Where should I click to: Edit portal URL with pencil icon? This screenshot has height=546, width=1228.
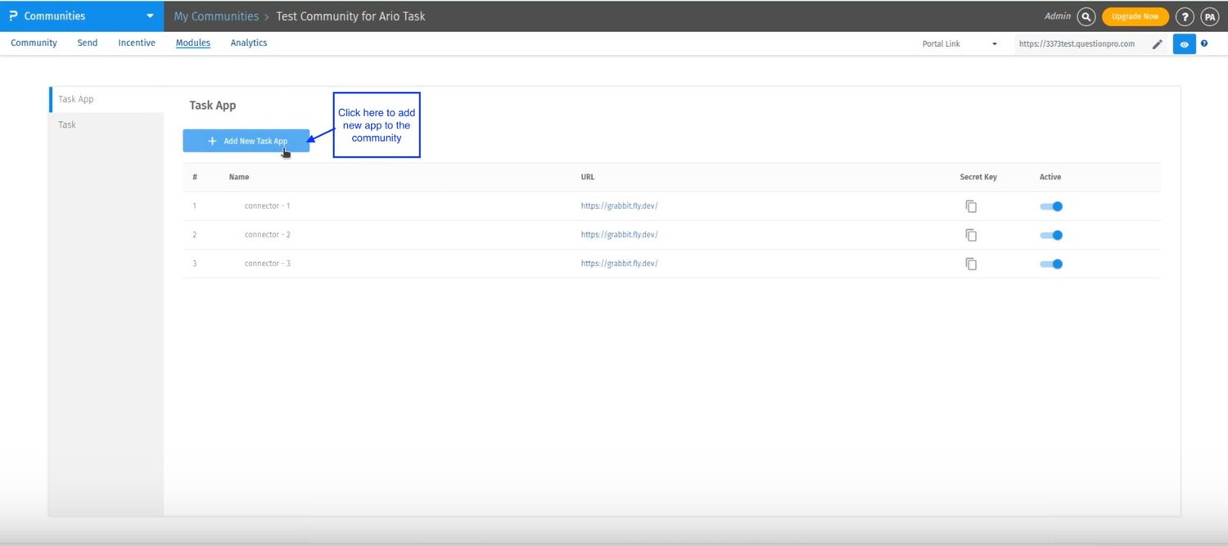1158,44
